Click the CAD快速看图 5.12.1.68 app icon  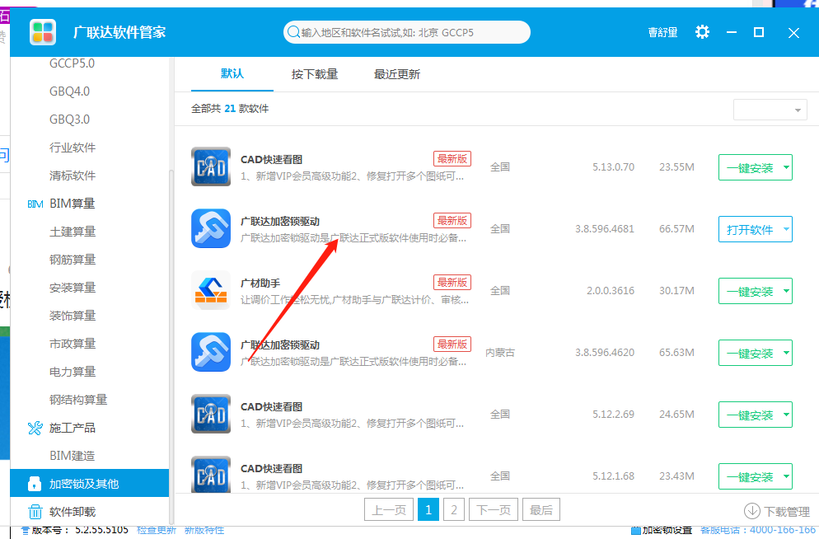(211, 474)
